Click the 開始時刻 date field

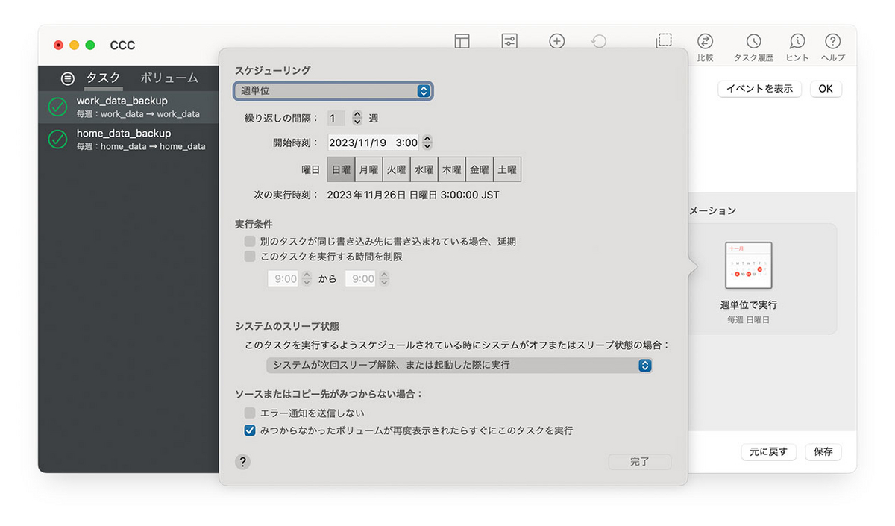pos(374,142)
